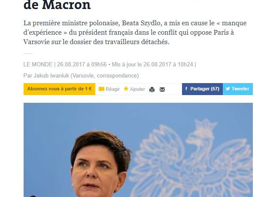Click the yellow star favorite icon
The height and width of the screenshot is (197, 267).
click(x=126, y=89)
